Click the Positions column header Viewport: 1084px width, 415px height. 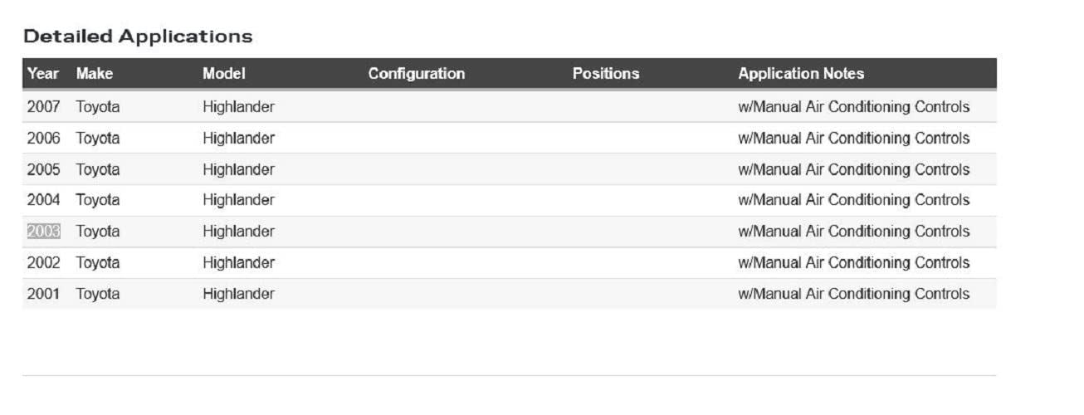tap(606, 74)
